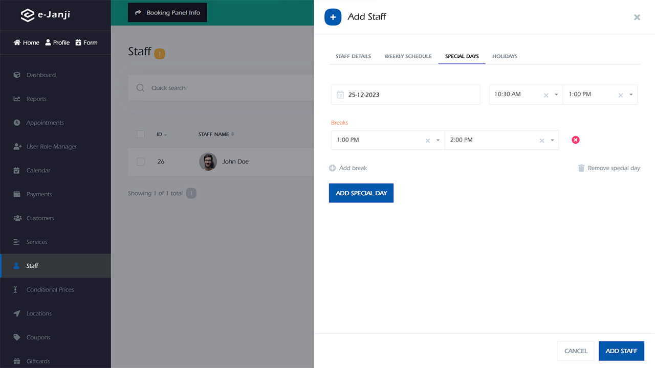Open Coupons tag icon in sidebar
The image size is (655, 368).
pyautogui.click(x=17, y=337)
